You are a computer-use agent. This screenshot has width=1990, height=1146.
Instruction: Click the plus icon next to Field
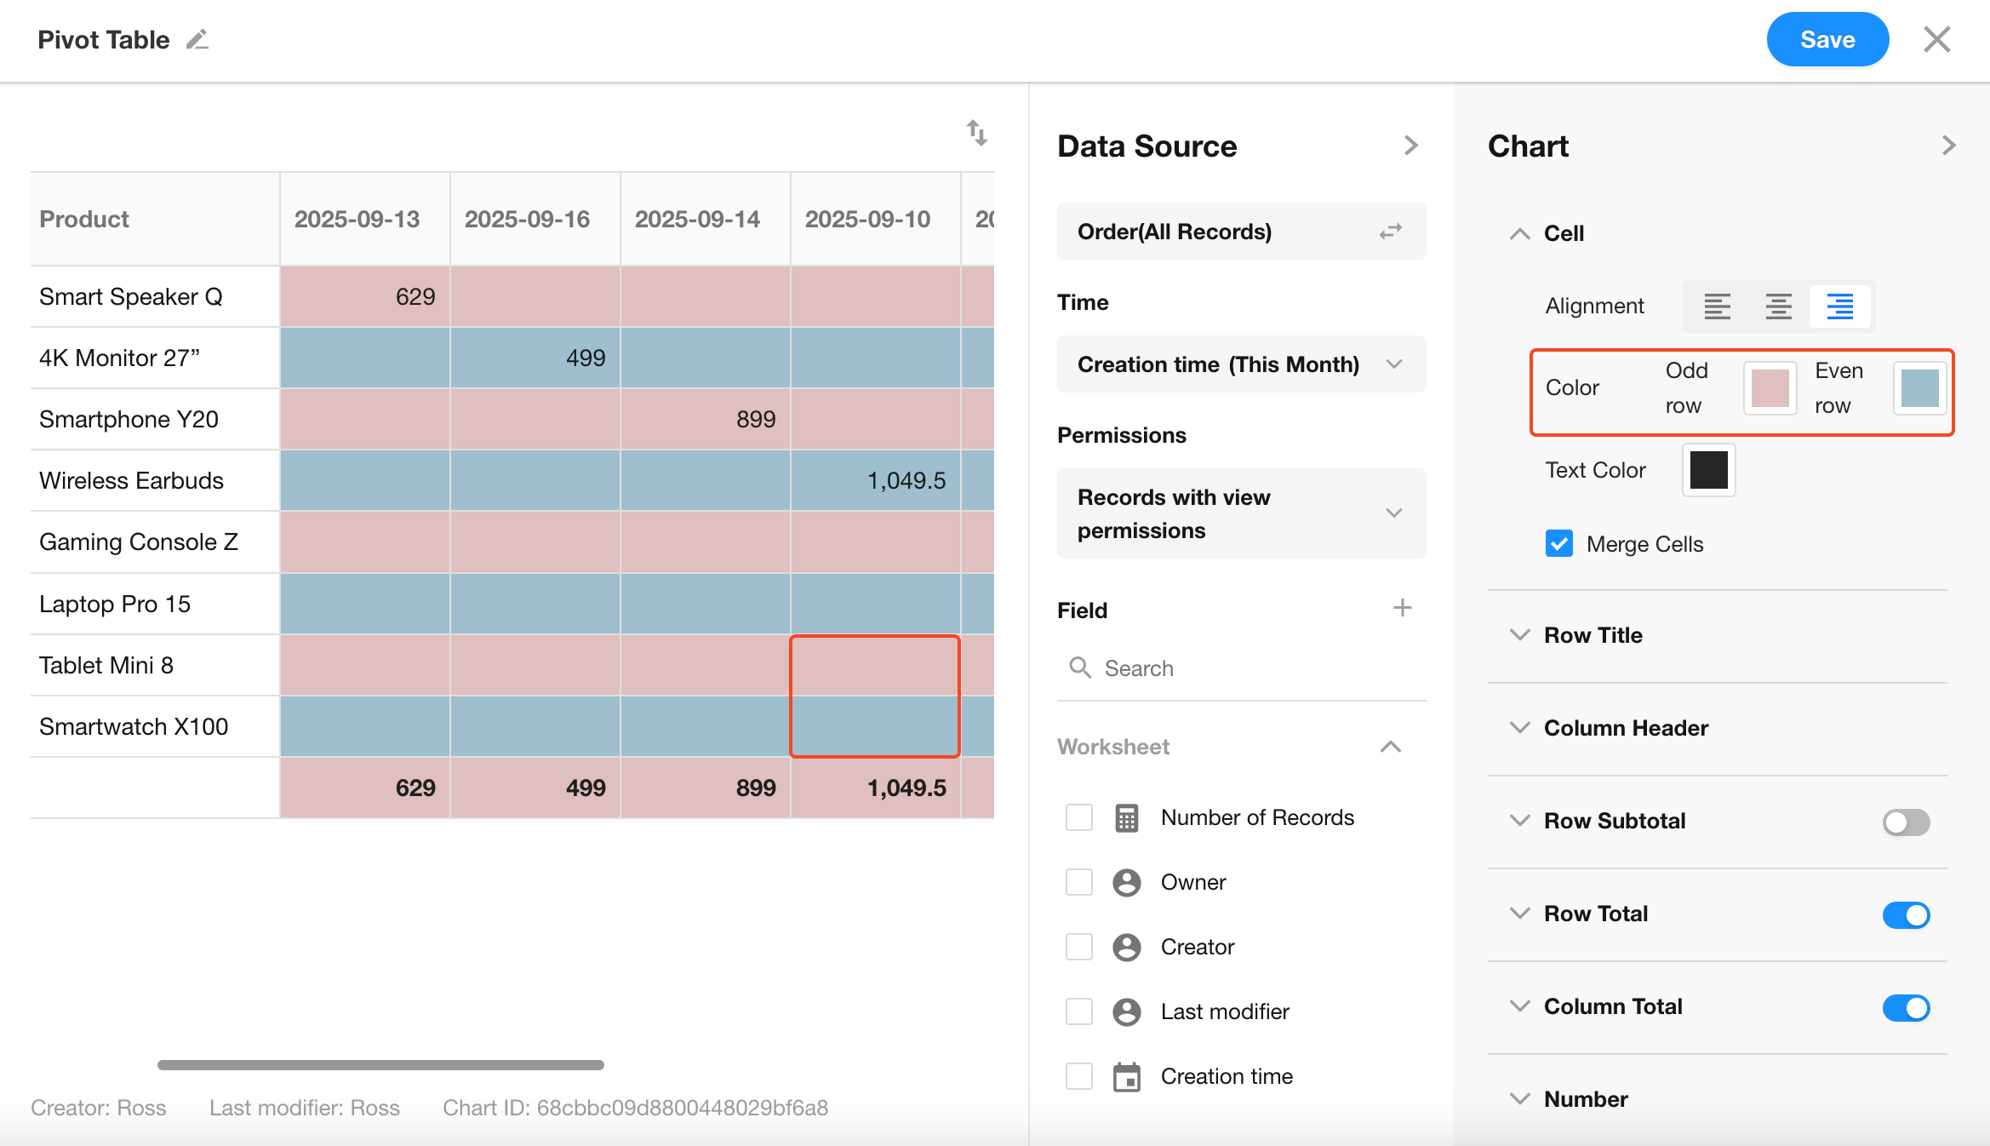[1402, 608]
